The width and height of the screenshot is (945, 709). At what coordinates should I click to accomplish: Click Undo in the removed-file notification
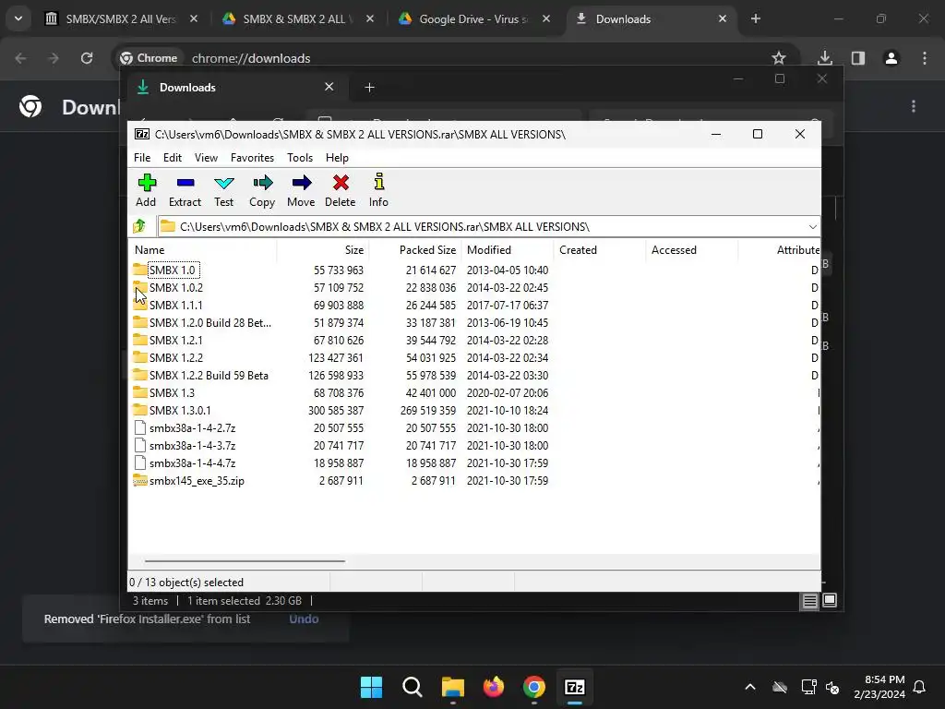[x=304, y=619]
